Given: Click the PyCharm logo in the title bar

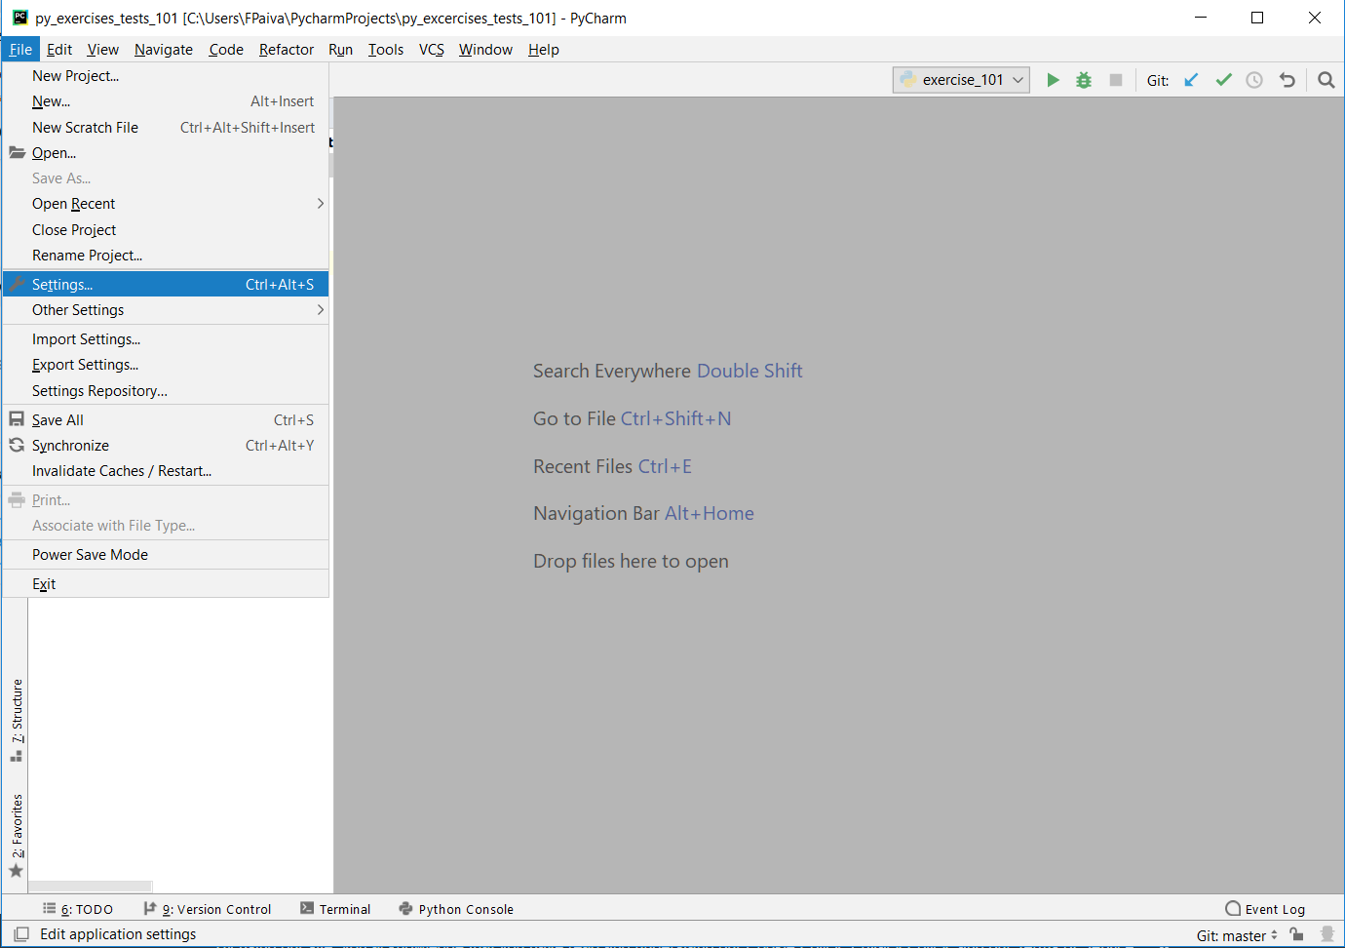Looking at the screenshot, I should pos(19,18).
